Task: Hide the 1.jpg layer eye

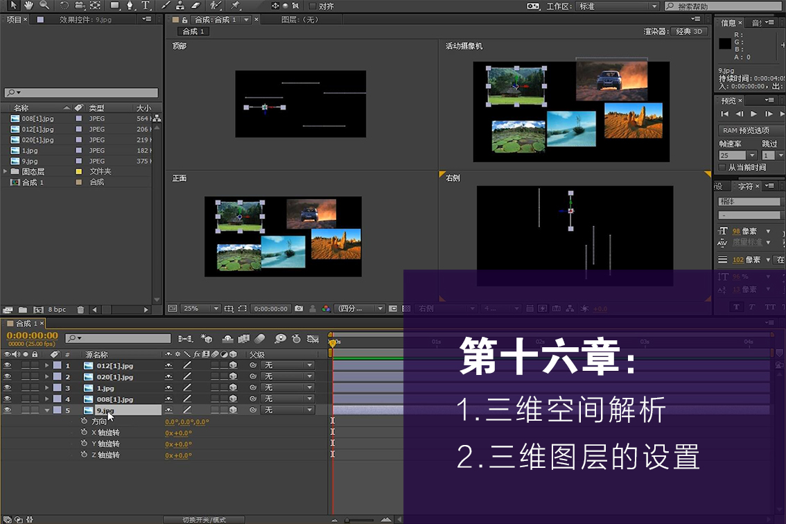Action: click(7, 387)
